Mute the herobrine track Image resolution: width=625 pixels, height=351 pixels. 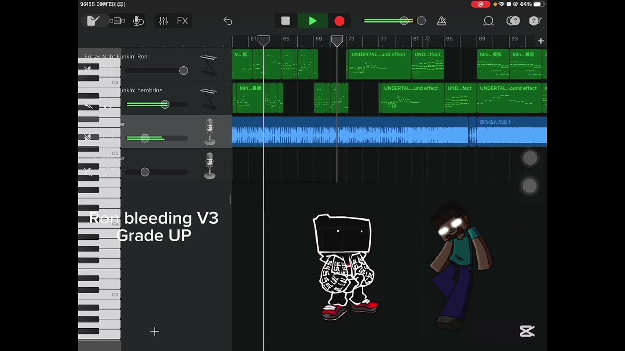coord(88,104)
